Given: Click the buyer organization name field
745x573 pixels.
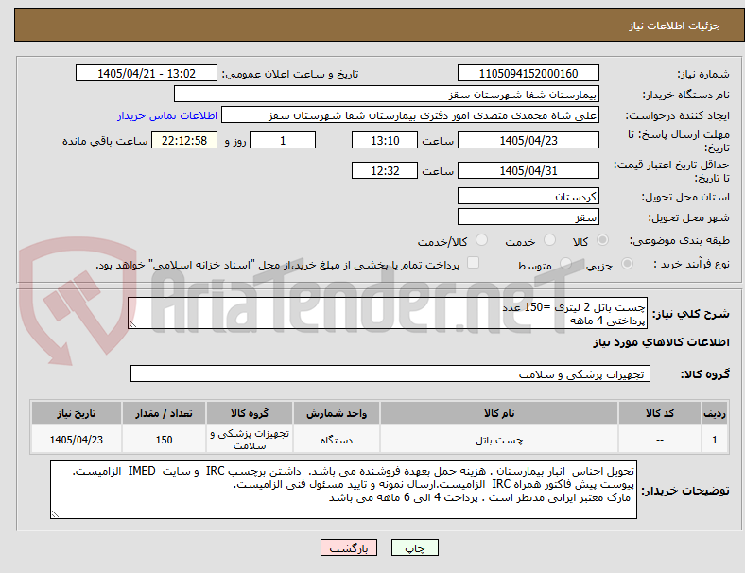Looking at the screenshot, I should (387, 94).
